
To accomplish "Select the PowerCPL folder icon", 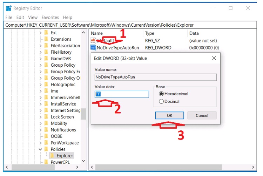I will (46, 162).
